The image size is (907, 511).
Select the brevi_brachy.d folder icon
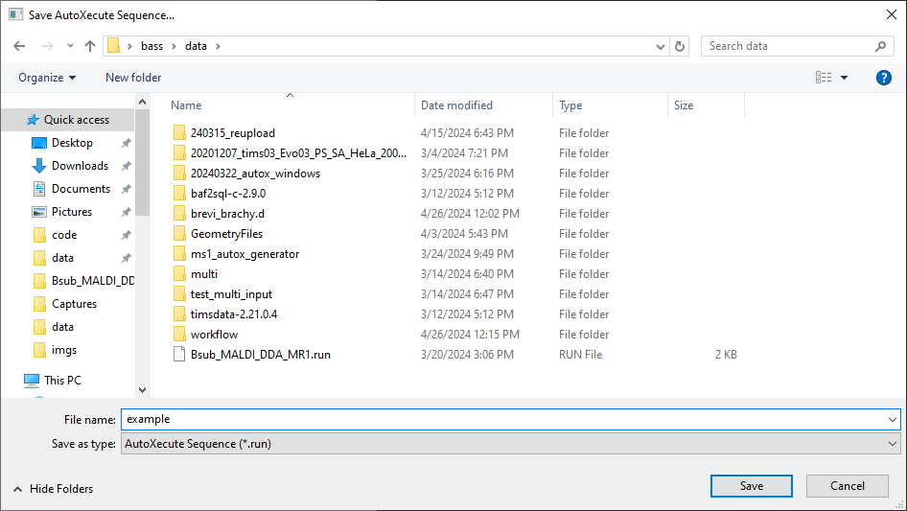179,214
